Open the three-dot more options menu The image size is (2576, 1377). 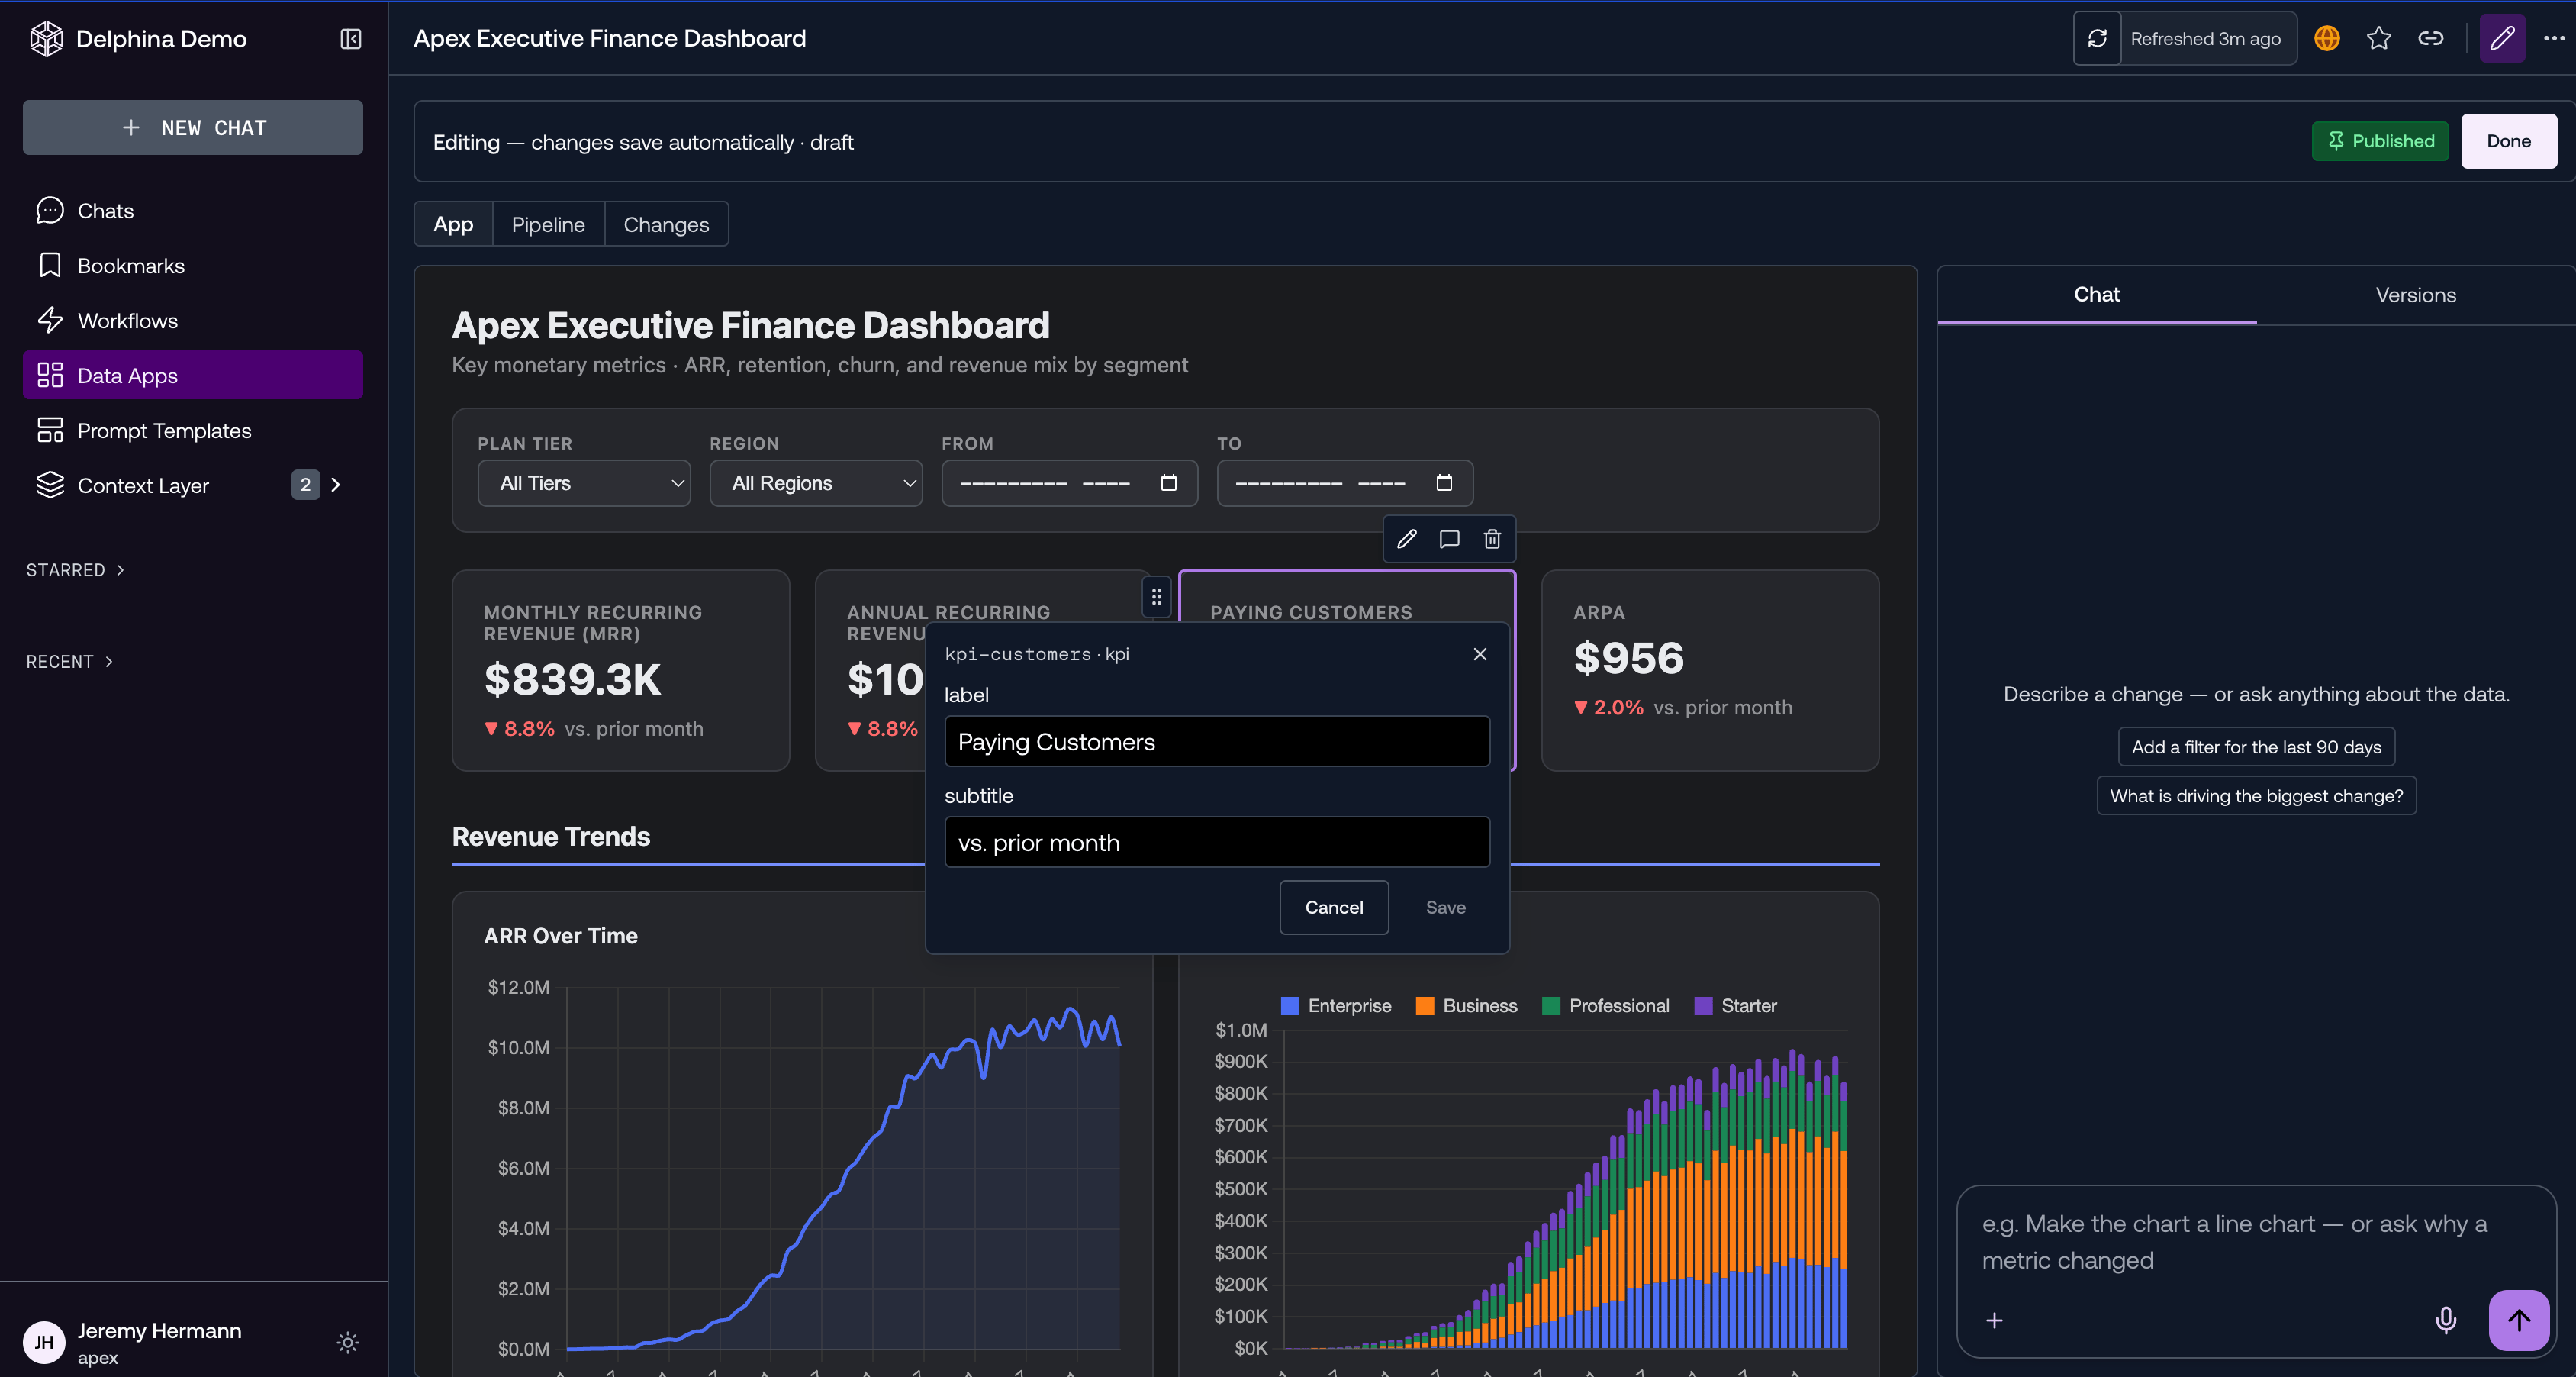point(2554,38)
